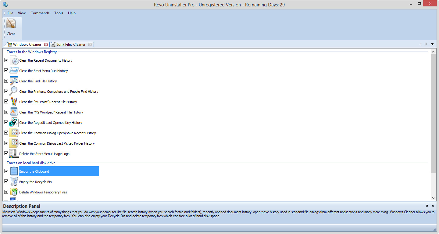Click the vertical scrollbar thumb
This screenshot has width=439, height=234.
(x=434, y=113)
